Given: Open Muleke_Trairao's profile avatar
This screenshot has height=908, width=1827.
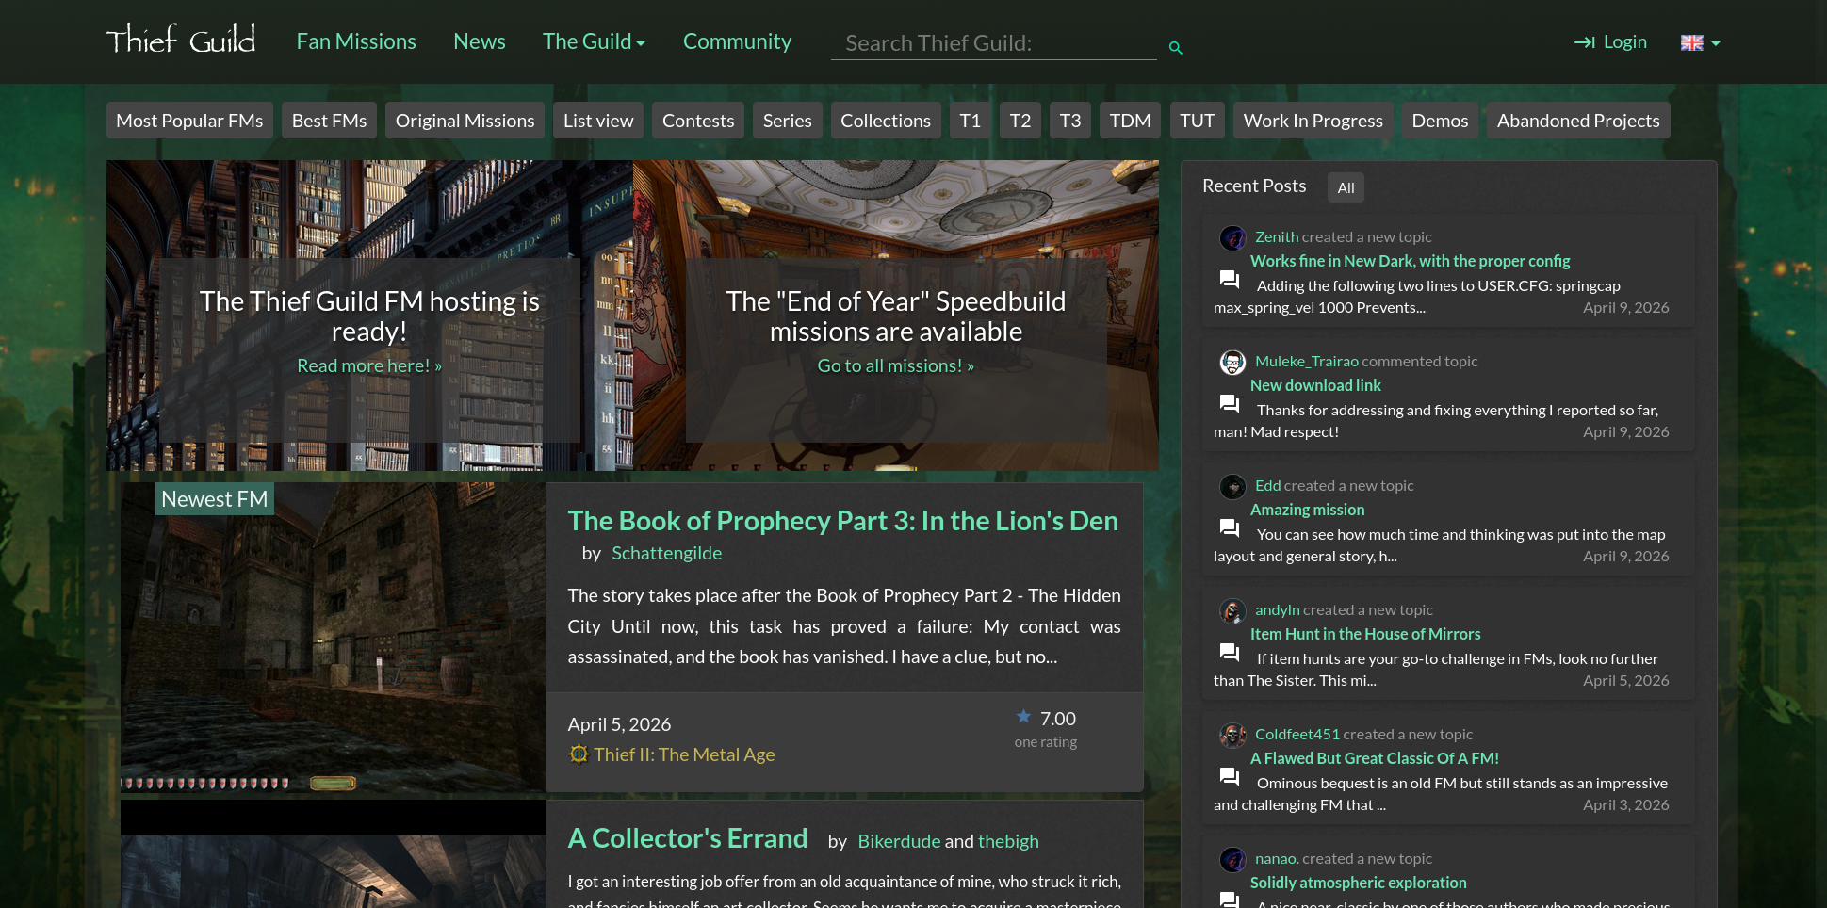Looking at the screenshot, I should click(x=1232, y=363).
